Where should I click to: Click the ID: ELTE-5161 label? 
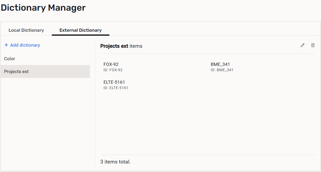click(x=116, y=88)
